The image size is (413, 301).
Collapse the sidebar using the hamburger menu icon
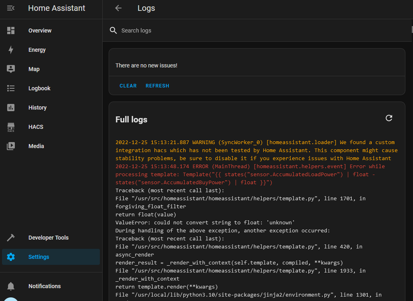point(11,8)
